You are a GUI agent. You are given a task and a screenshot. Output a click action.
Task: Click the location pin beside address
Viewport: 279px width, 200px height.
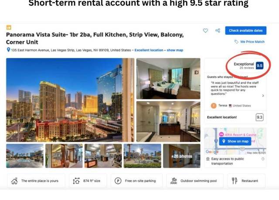[8, 50]
